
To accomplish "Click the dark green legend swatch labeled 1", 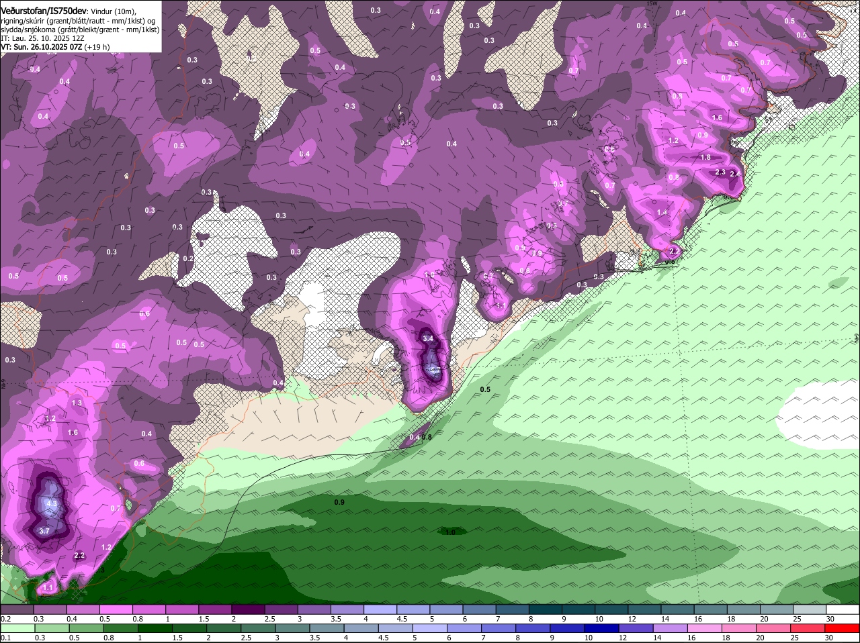I will coord(157,628).
